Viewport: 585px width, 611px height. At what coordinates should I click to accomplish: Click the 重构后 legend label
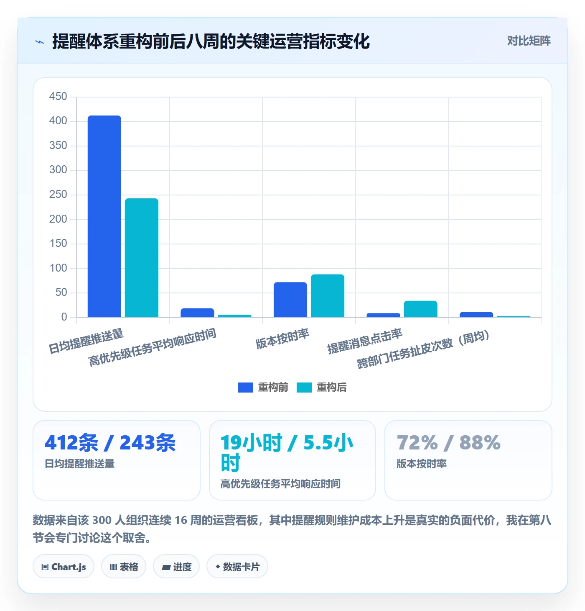pos(331,388)
